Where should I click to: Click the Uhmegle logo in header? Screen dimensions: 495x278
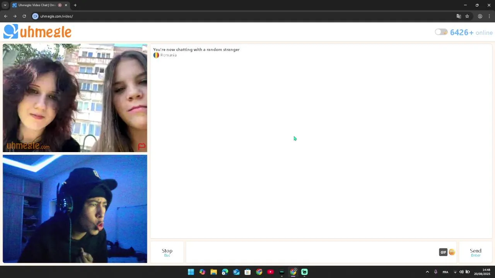point(38,32)
